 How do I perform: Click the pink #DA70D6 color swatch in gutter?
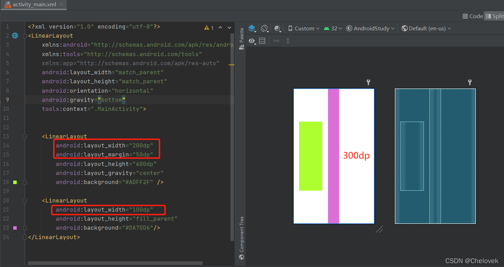click(15, 228)
